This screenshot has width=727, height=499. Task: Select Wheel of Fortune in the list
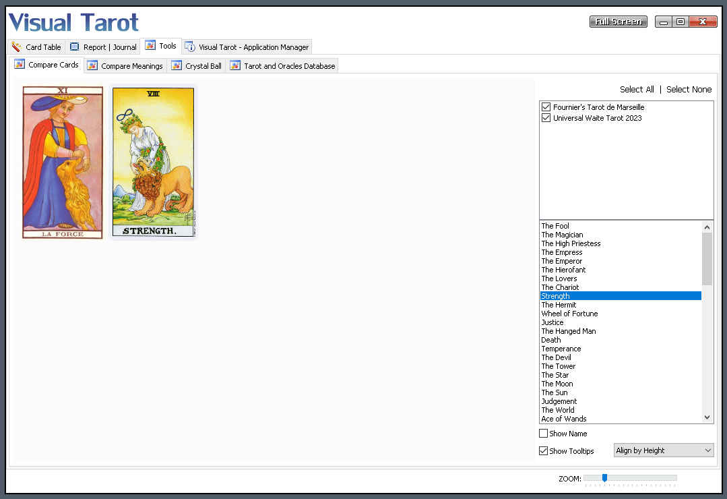[621, 314]
